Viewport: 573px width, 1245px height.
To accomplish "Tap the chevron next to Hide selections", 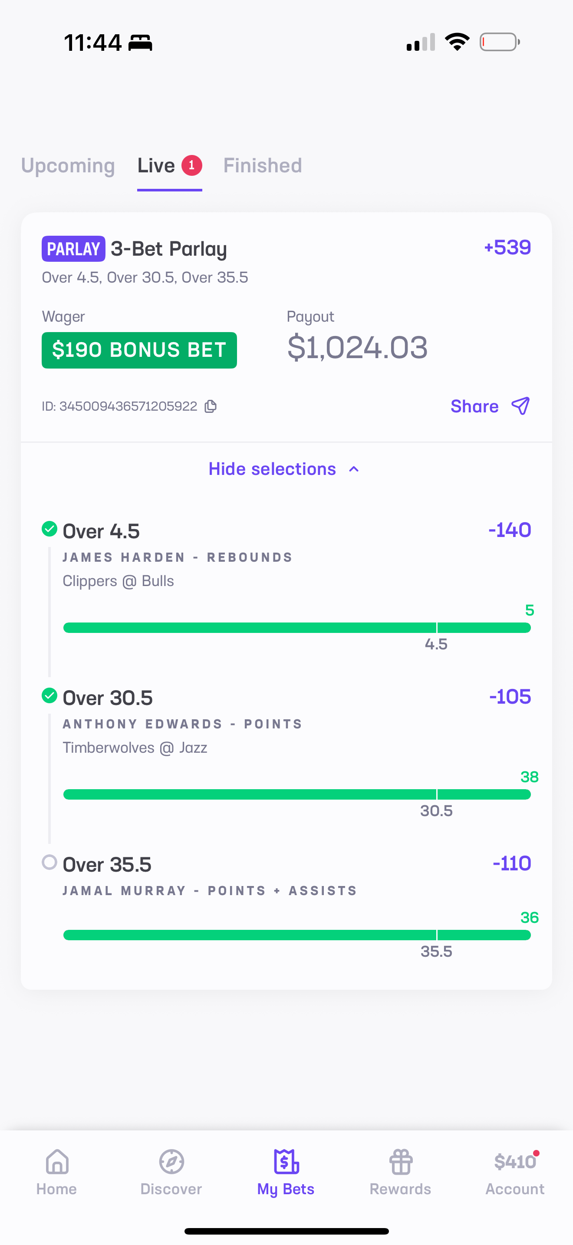I will point(354,469).
